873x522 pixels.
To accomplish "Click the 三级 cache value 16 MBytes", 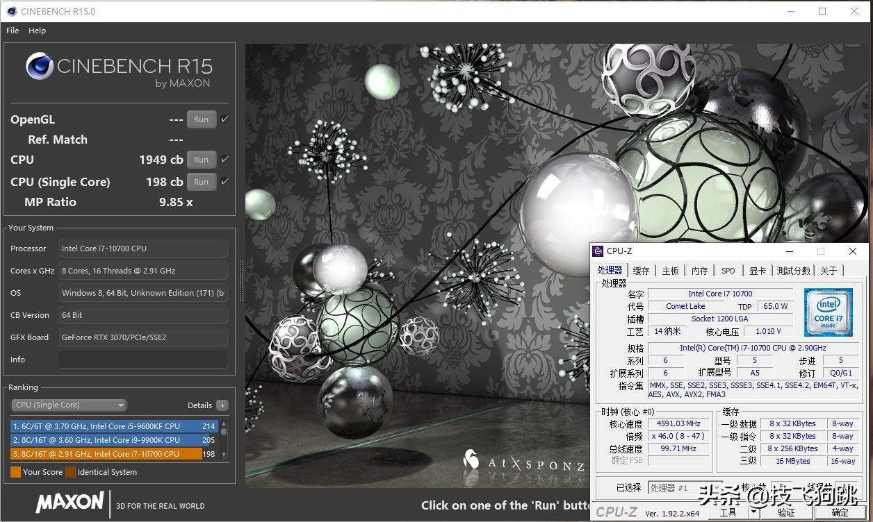I will click(793, 461).
